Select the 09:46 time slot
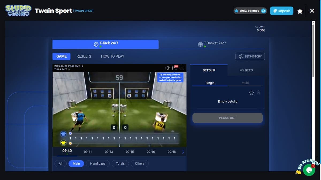 [x=151, y=152]
